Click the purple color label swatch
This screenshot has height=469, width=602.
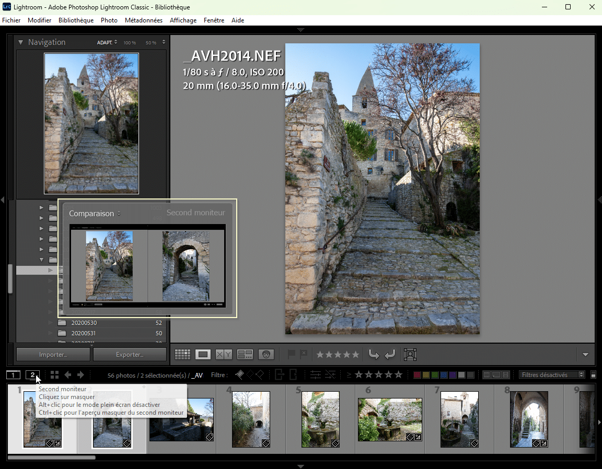point(453,374)
